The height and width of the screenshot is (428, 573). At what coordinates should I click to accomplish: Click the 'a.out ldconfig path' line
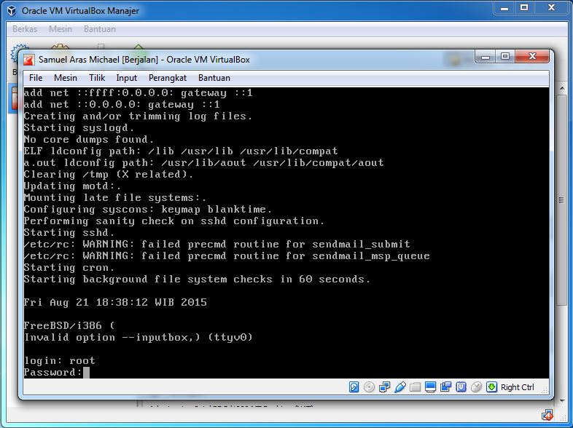pyautogui.click(x=203, y=163)
